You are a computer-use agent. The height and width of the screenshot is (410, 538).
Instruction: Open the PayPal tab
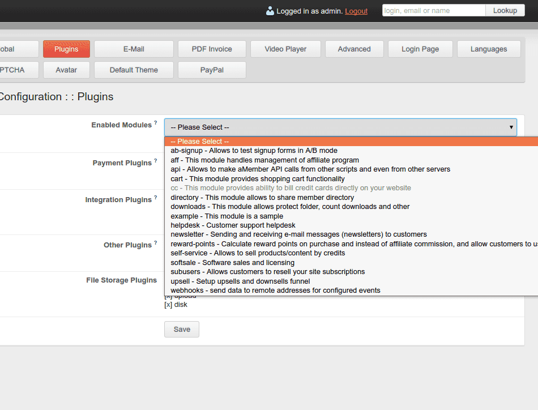click(x=212, y=70)
